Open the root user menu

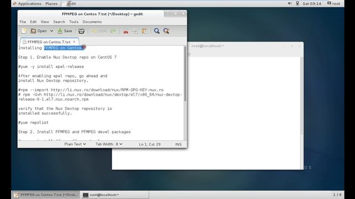(x=333, y=4)
